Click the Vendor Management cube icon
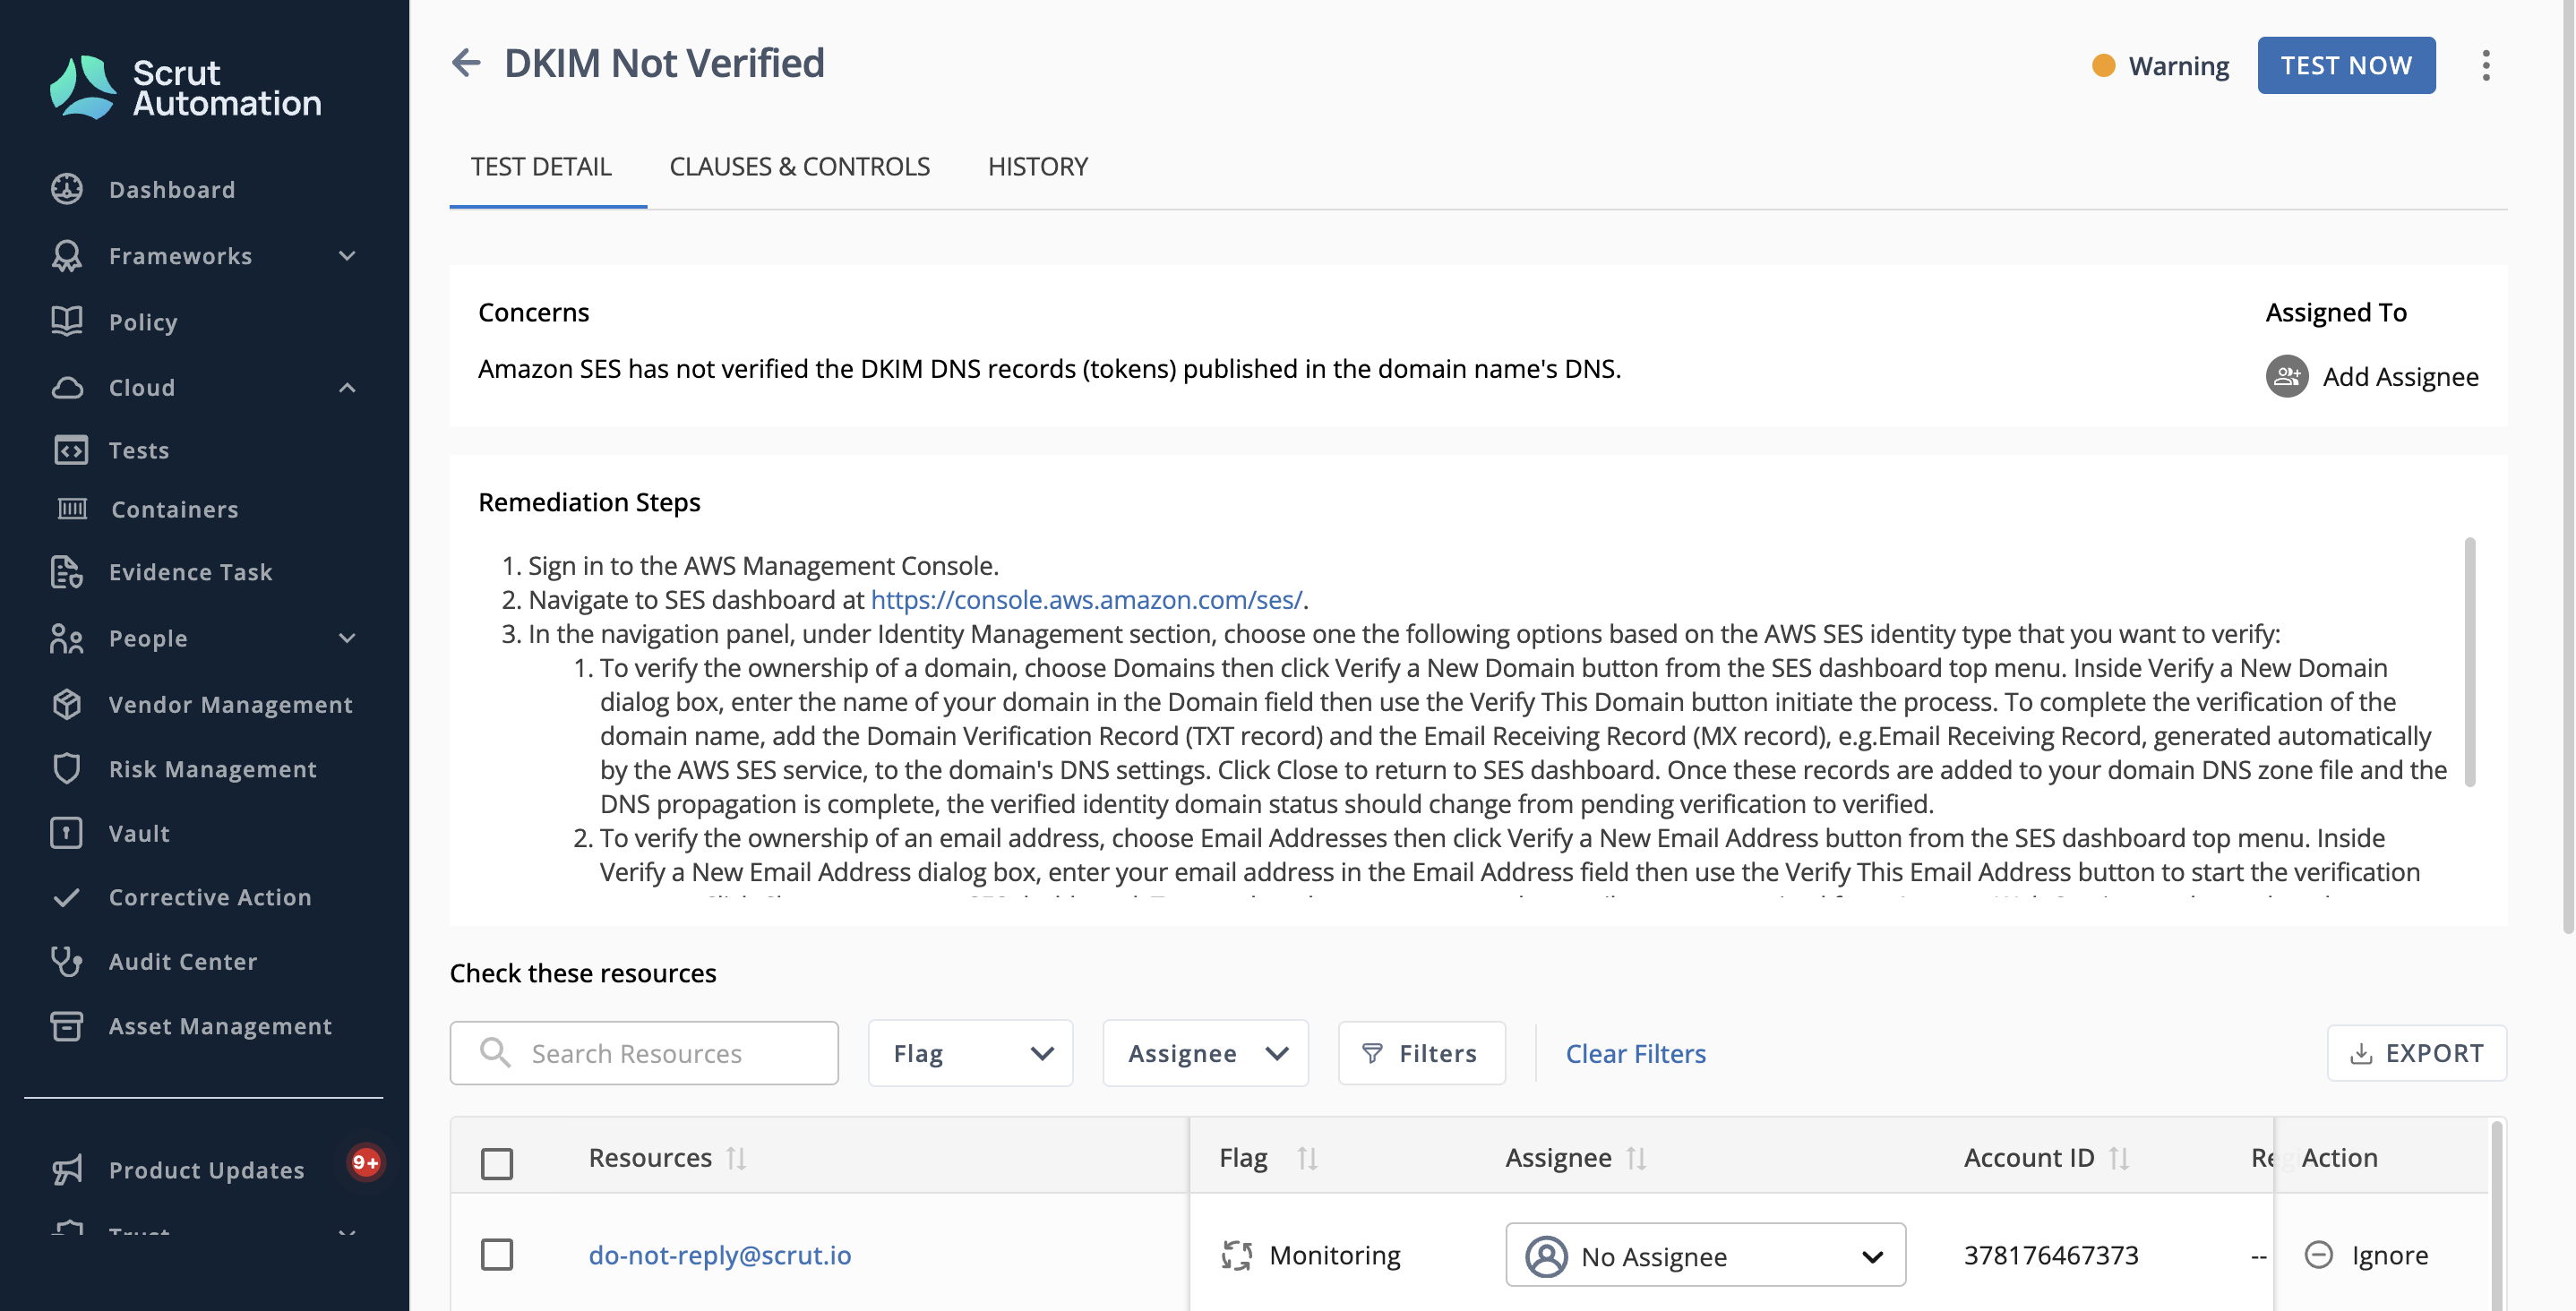This screenshot has width=2576, height=1311. tap(67, 704)
